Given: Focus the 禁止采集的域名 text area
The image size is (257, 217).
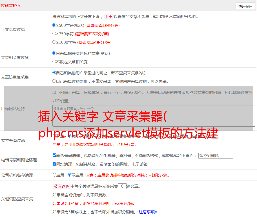Looking at the screenshot, I should pos(154,116).
